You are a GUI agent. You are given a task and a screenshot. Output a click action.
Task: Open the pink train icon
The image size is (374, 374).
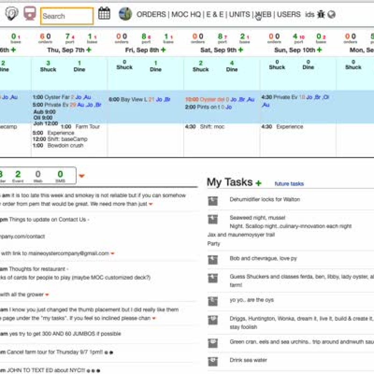pyautogui.click(x=30, y=13)
